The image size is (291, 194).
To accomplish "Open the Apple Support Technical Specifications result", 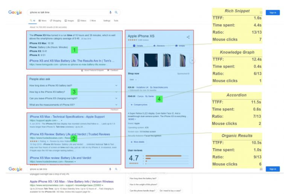I will click(x=67, y=117).
